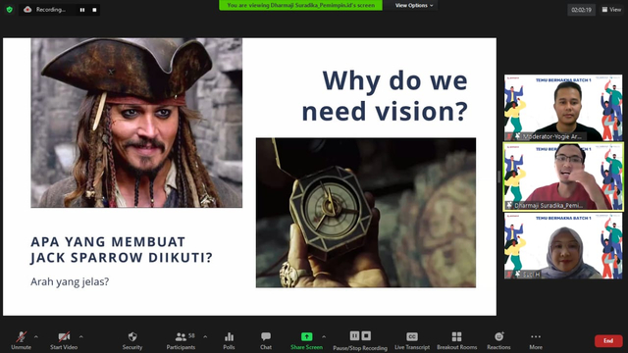628x353 pixels.
Task: Open audio options arrow beside Unmute
Action: click(x=36, y=337)
